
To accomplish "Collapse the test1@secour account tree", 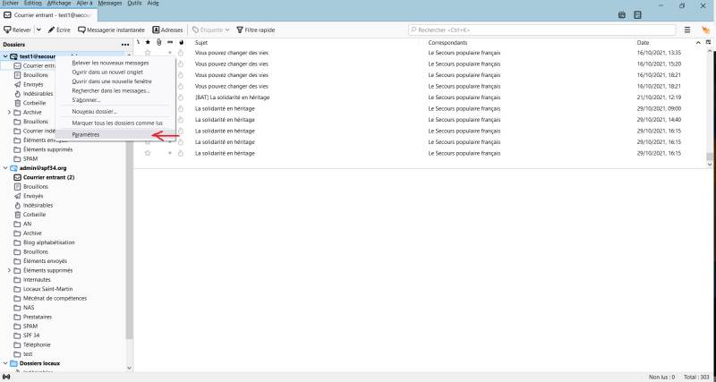I will click(5, 56).
